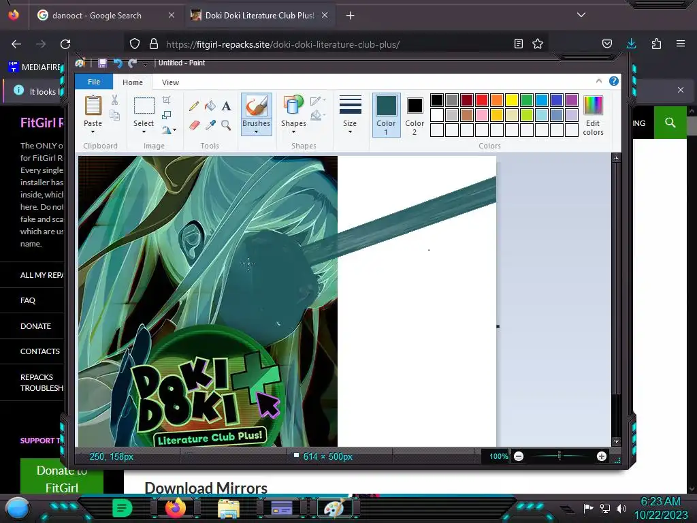
Task: Select the Fill with color bucket tool
Action: [210, 106]
